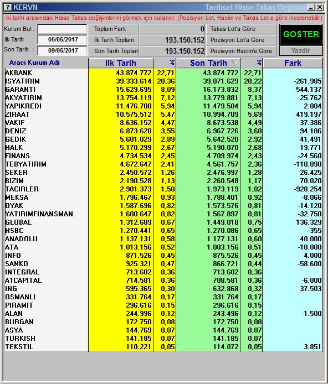Screen dimensions: 328x384
Task: Select the BURGAN row name
Action: click(19, 322)
